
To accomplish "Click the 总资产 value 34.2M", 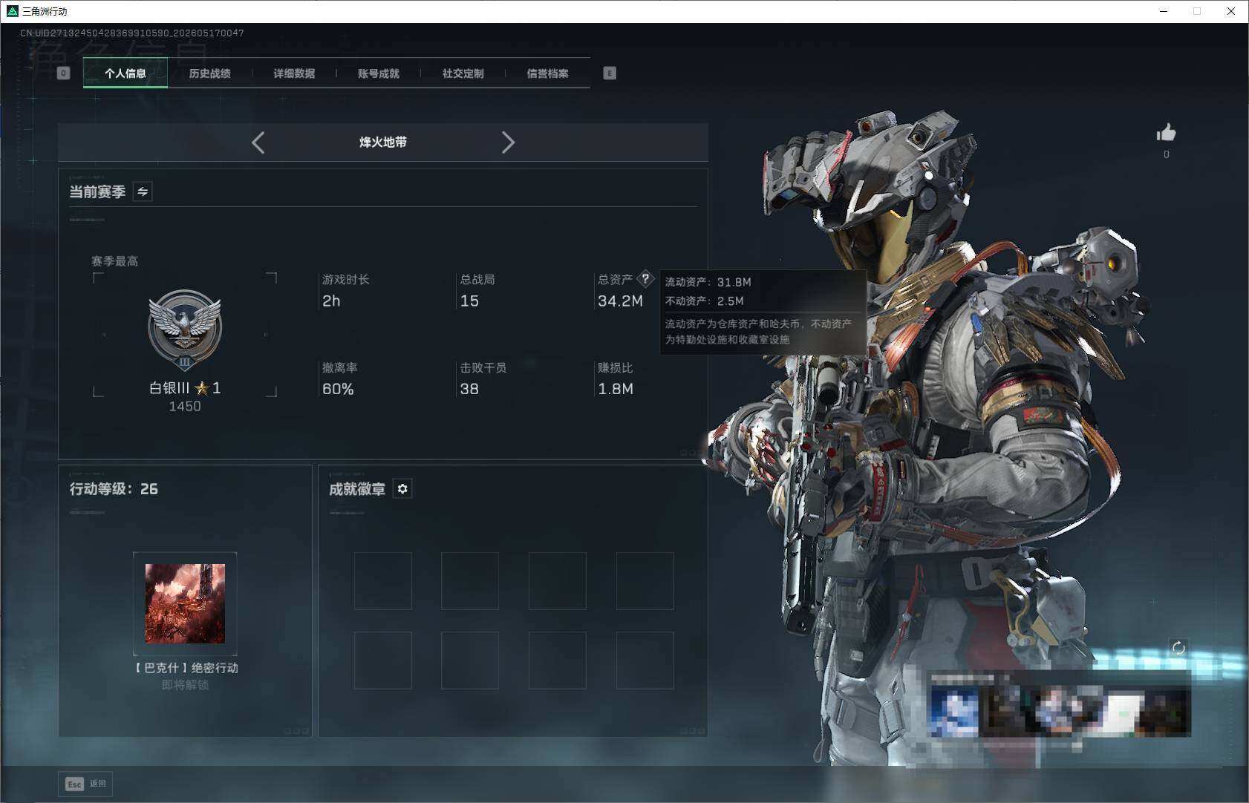I will click(620, 301).
